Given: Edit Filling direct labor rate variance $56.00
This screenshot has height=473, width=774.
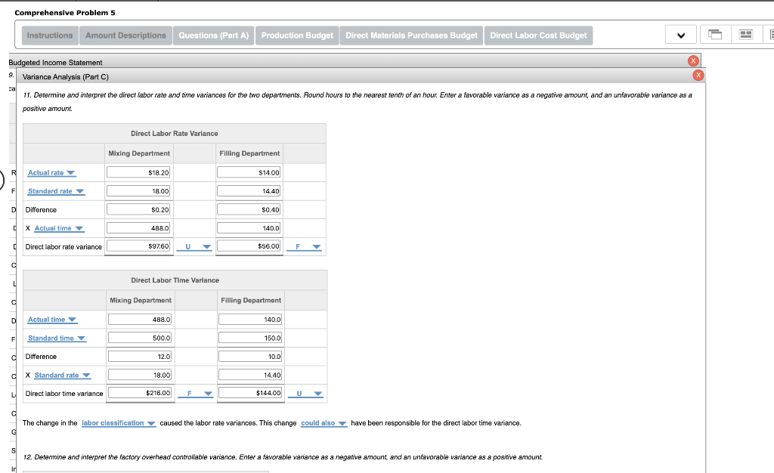Looking at the screenshot, I should coord(249,246).
